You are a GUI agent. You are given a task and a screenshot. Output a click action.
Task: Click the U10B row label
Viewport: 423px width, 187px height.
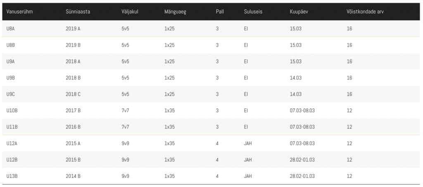click(12, 111)
